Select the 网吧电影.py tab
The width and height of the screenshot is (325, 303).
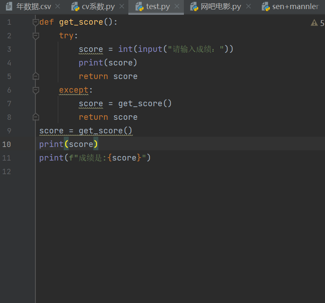[221, 7]
